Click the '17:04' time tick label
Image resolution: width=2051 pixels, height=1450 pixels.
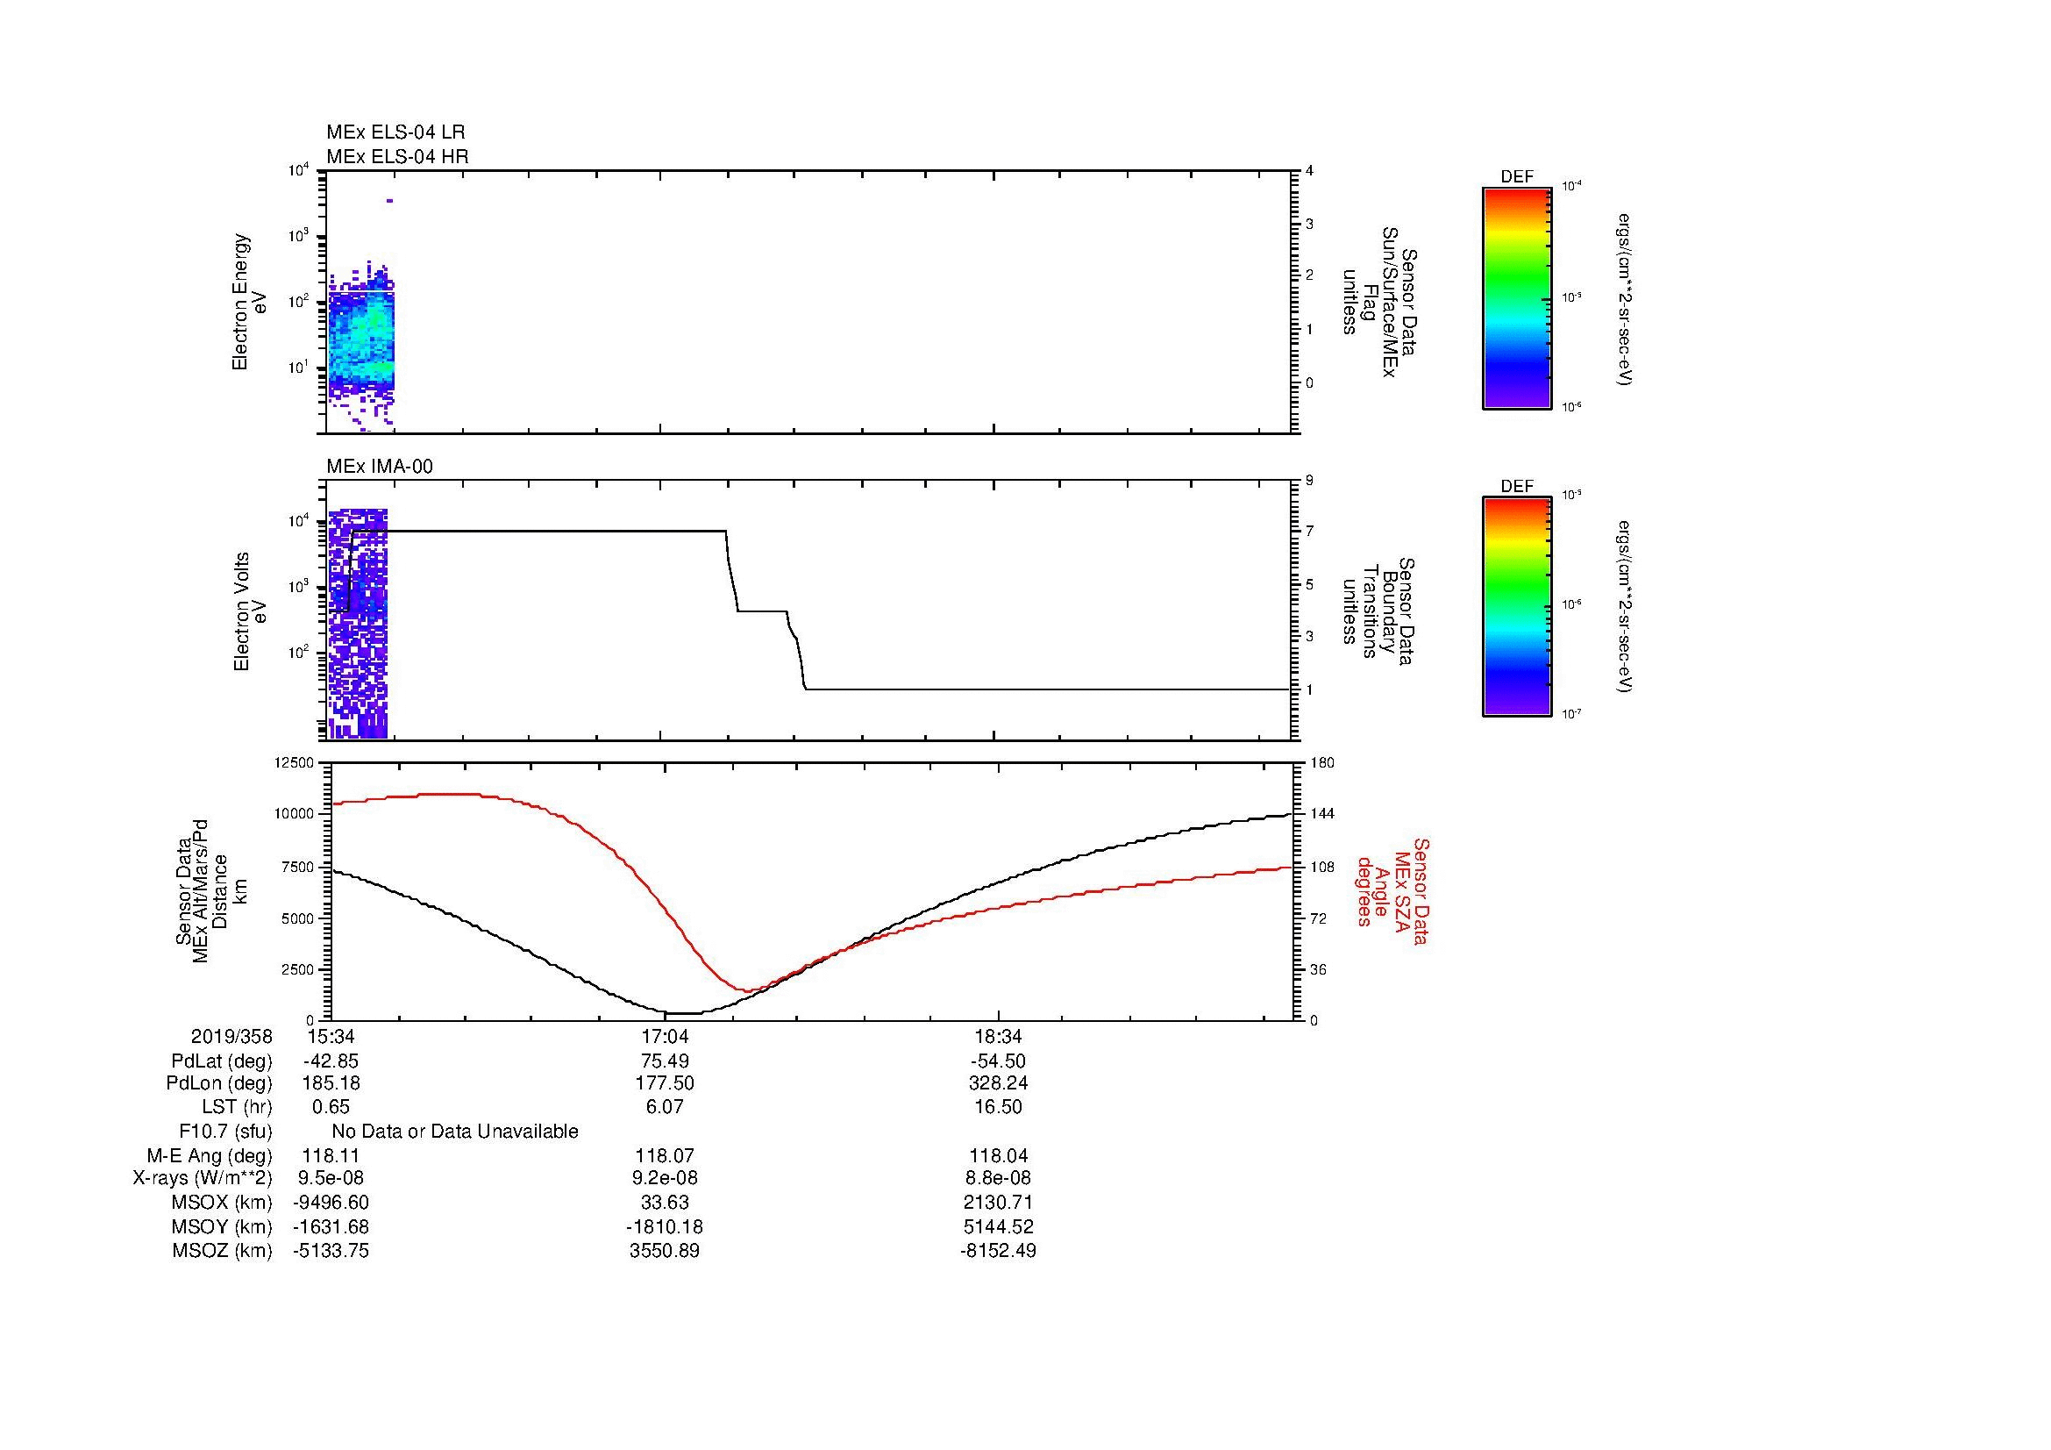click(x=665, y=1036)
